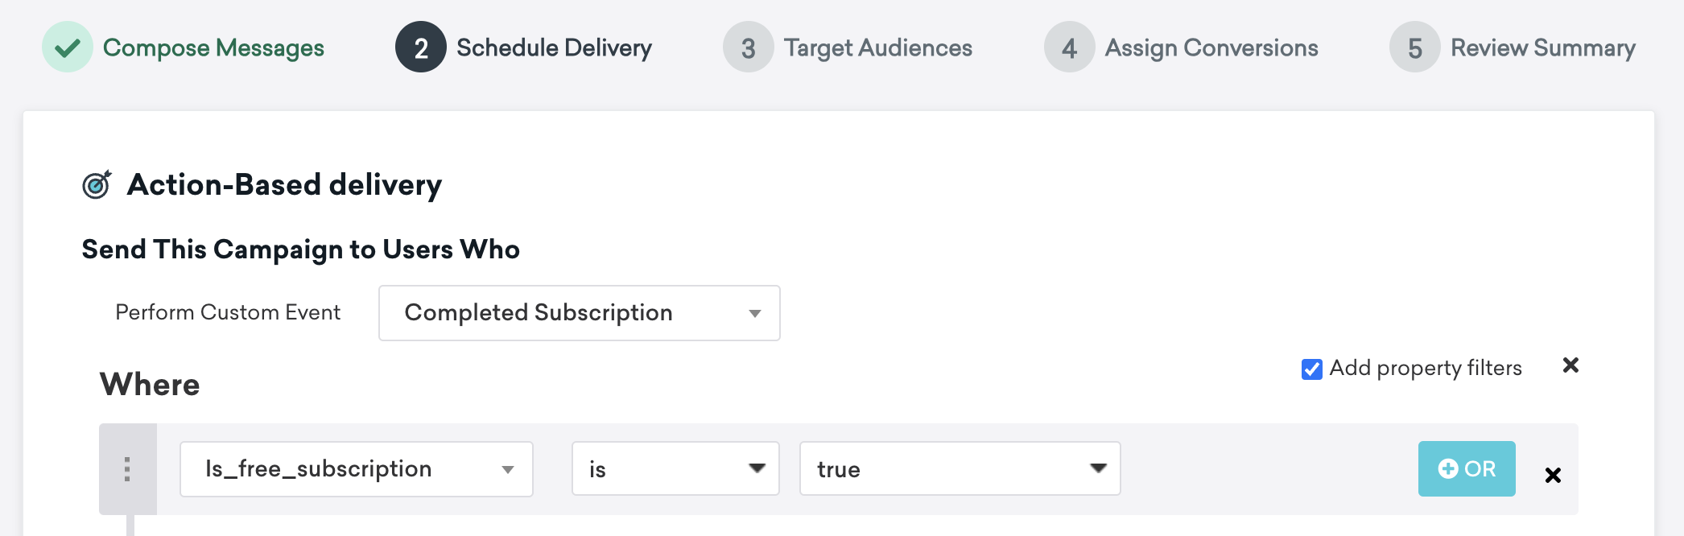Click the step 5 circle icon
The image size is (1684, 536).
click(1415, 47)
